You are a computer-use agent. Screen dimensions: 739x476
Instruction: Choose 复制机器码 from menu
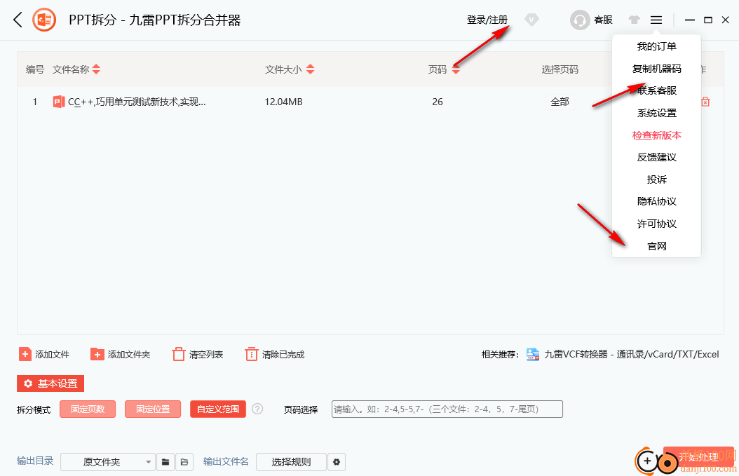(656, 69)
